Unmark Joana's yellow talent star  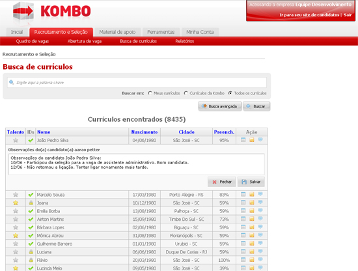[x=16, y=203]
